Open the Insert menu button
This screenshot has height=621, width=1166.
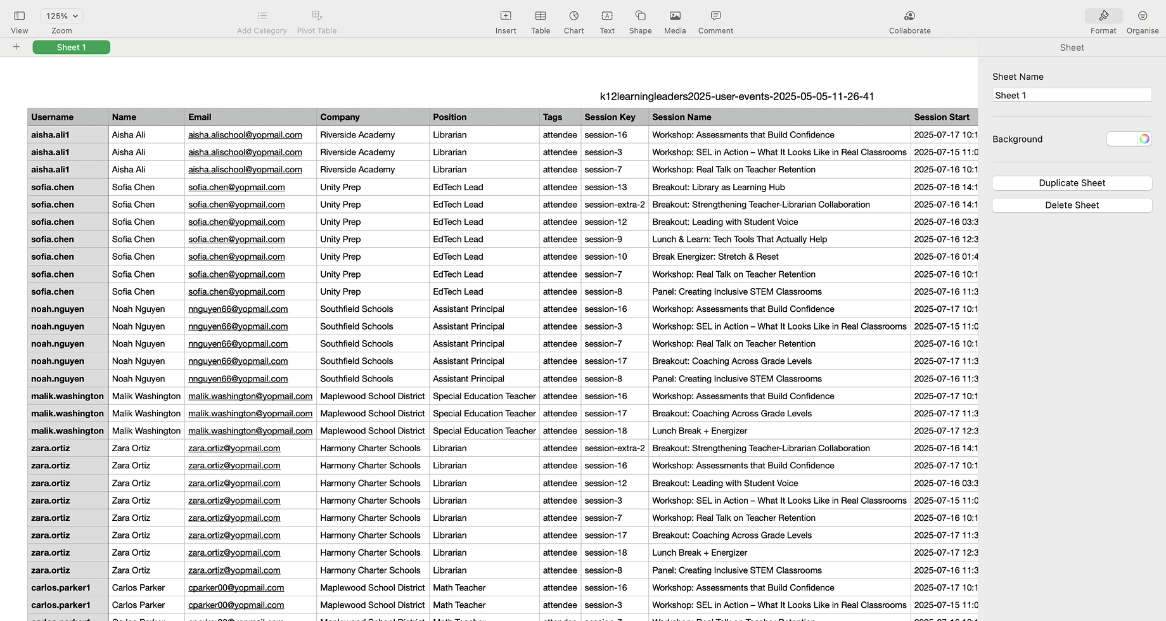click(x=506, y=16)
